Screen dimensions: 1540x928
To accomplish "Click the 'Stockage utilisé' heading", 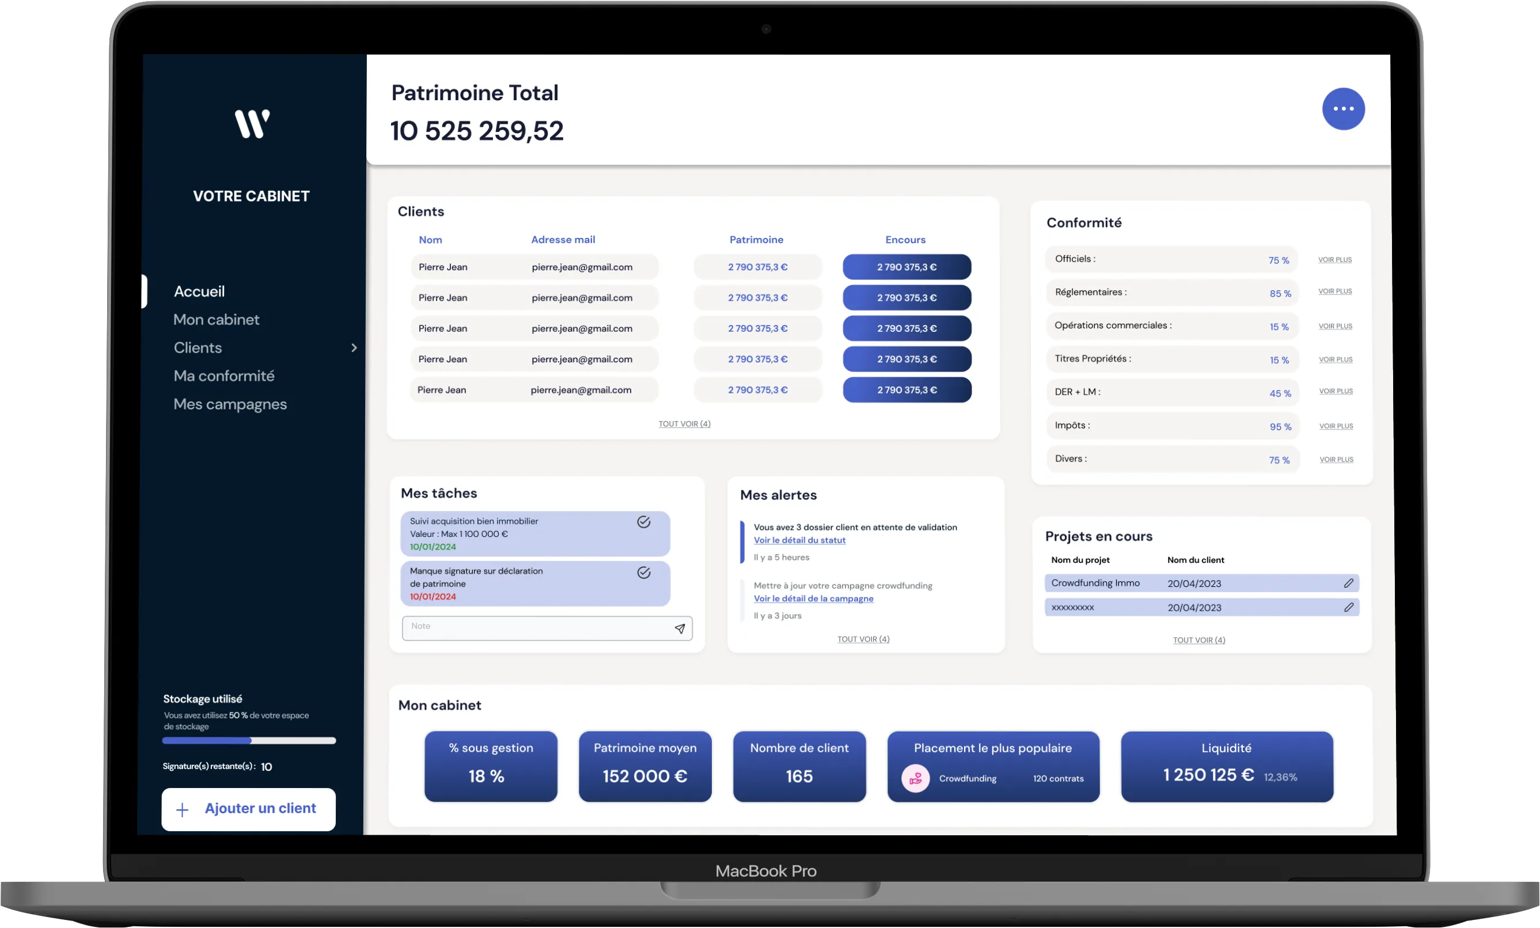I will pos(203,699).
